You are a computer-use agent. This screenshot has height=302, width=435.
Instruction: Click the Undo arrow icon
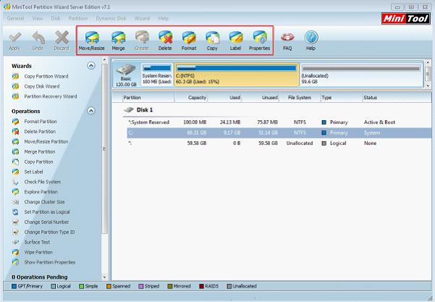point(38,38)
